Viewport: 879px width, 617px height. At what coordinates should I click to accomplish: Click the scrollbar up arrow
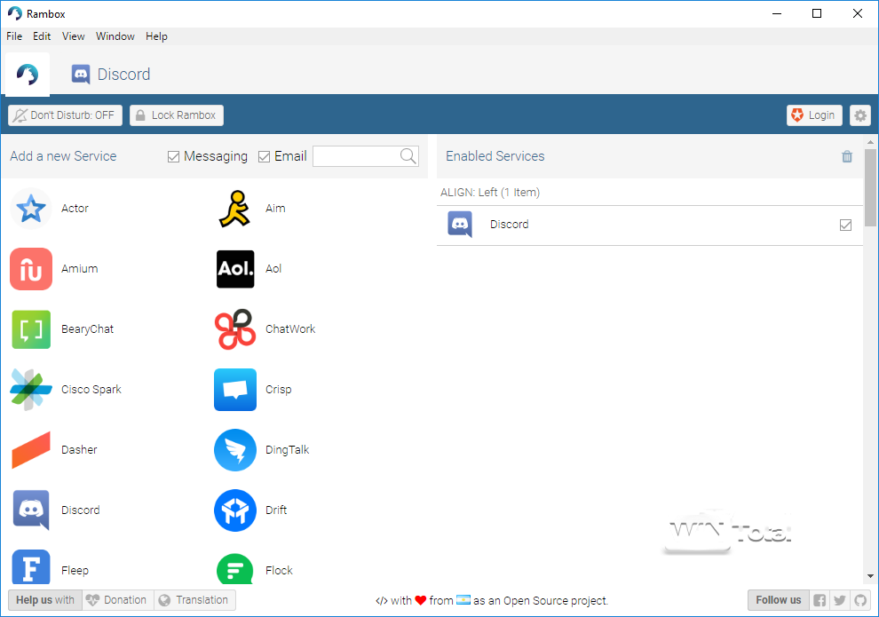[x=870, y=142]
